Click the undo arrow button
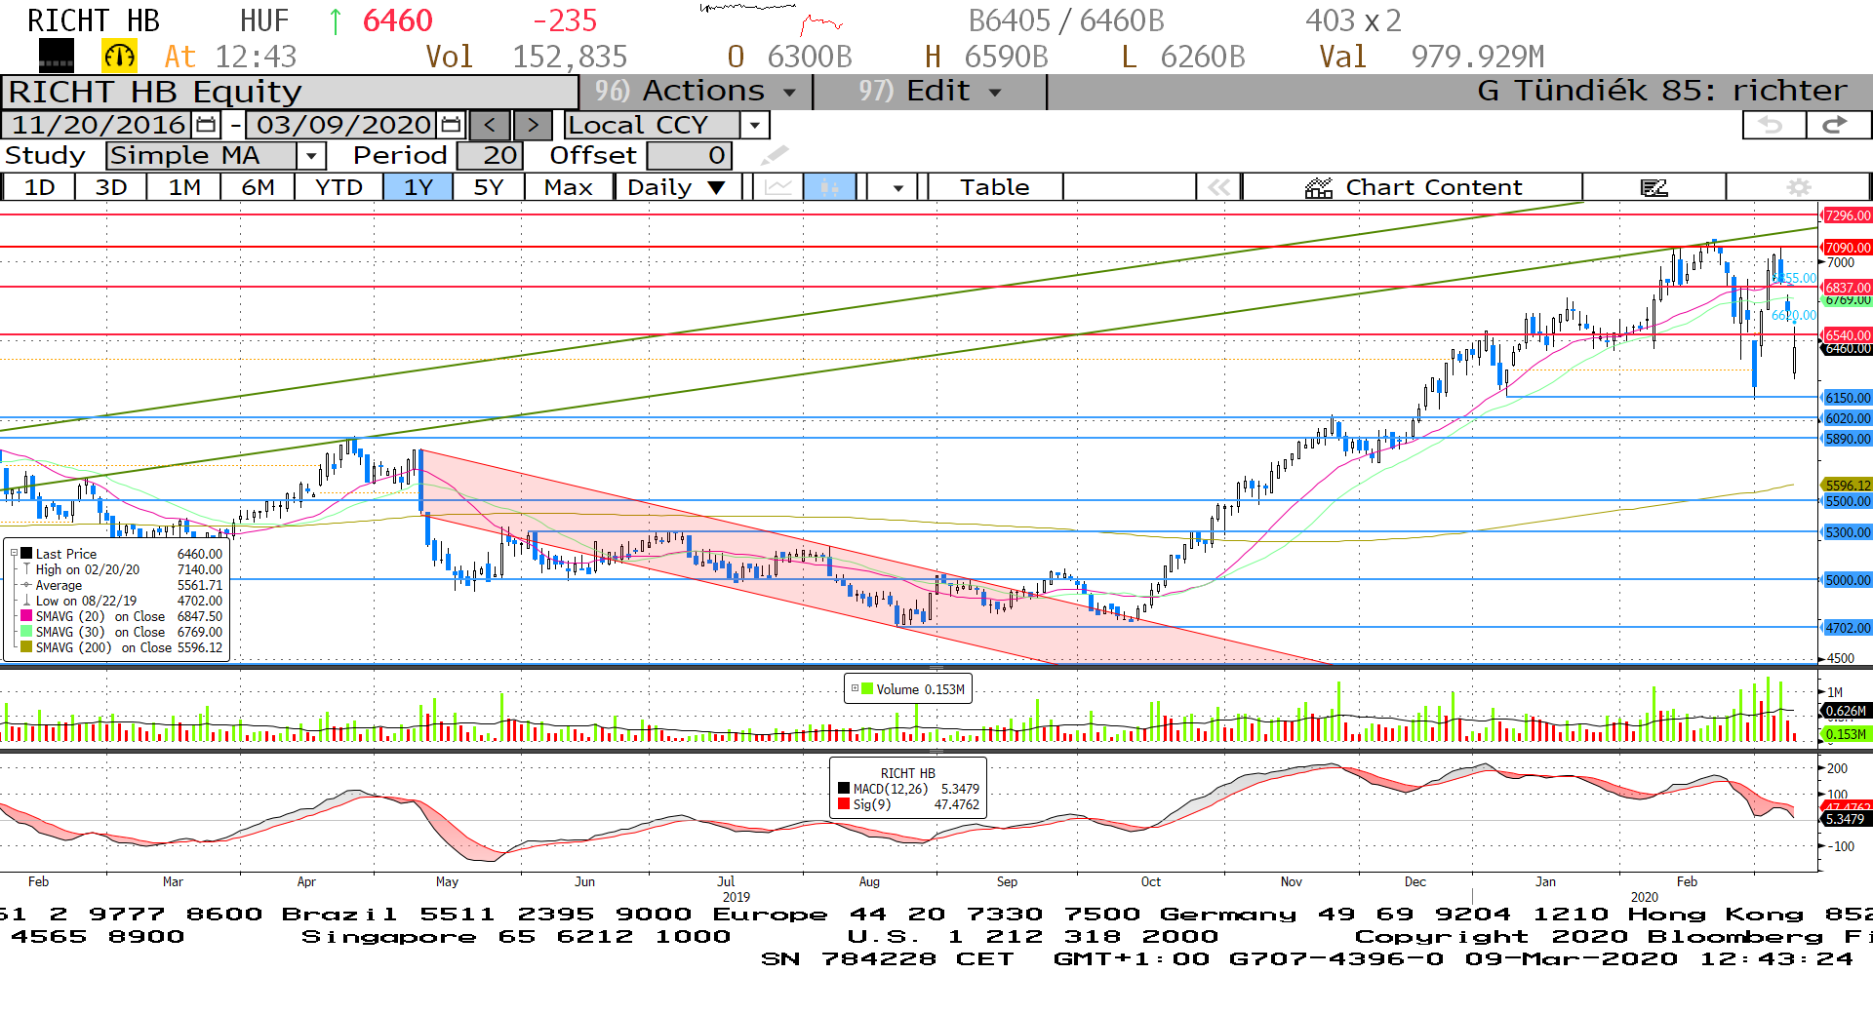 pyautogui.click(x=1773, y=125)
